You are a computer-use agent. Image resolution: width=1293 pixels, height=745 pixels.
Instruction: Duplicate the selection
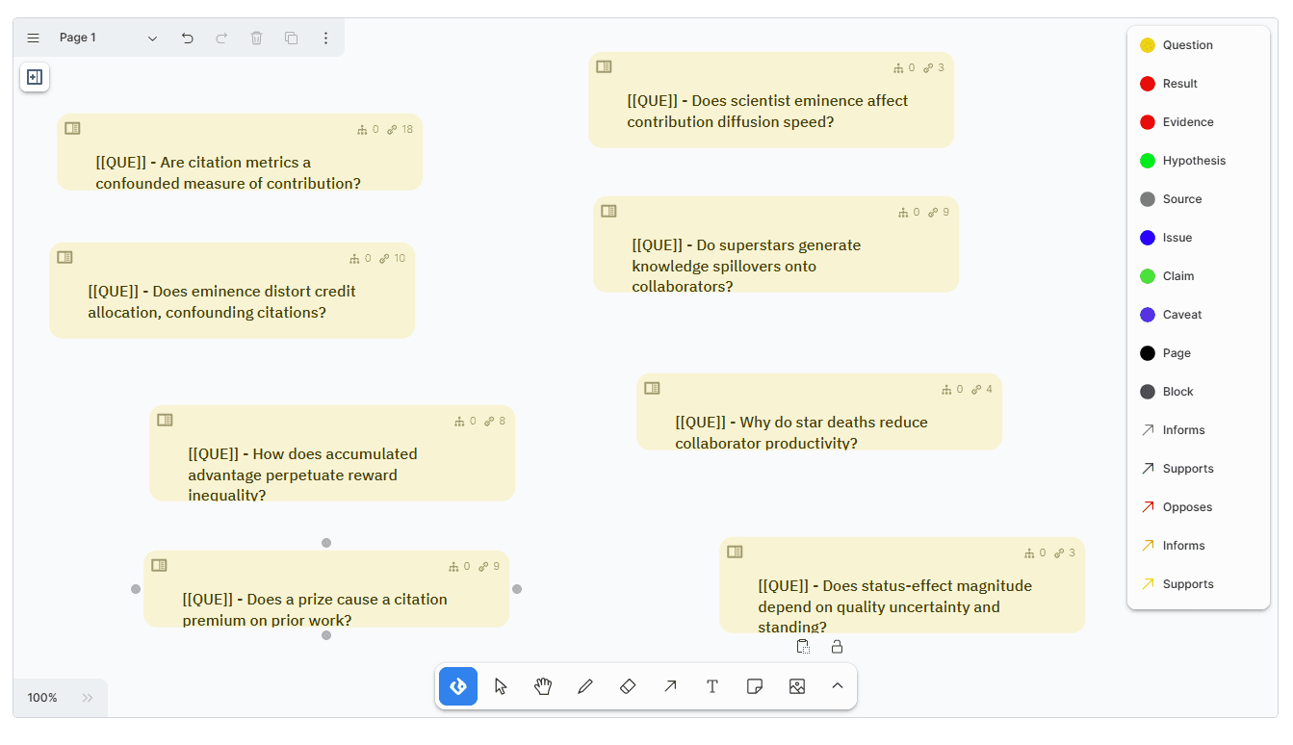291,38
